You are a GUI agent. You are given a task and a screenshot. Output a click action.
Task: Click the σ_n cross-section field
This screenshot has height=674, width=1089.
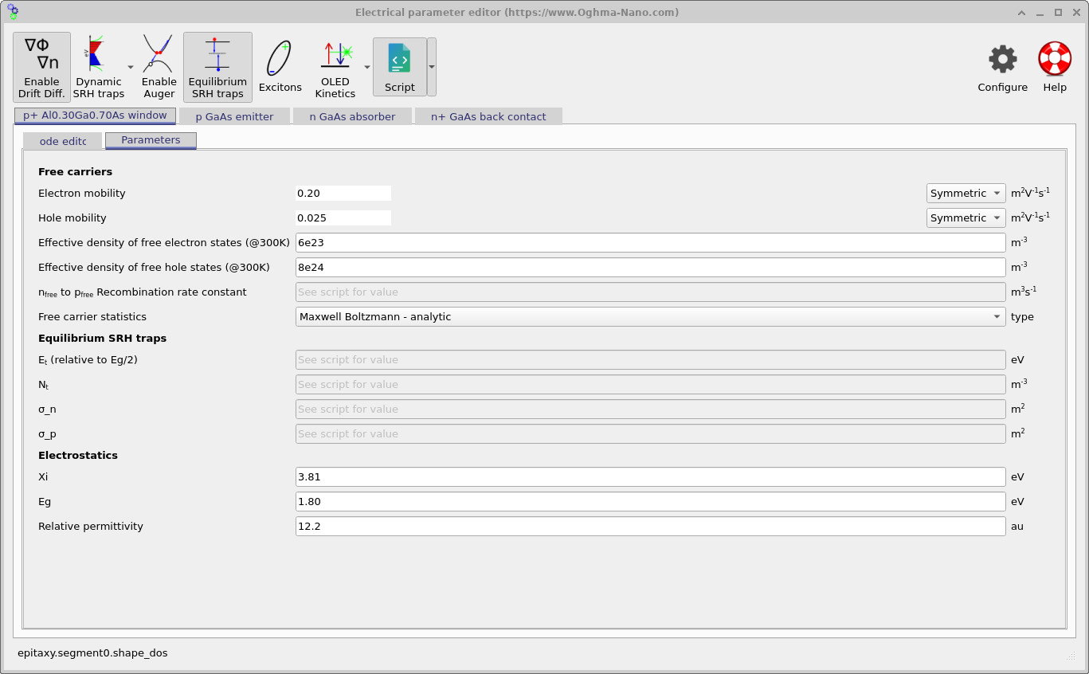pos(650,409)
